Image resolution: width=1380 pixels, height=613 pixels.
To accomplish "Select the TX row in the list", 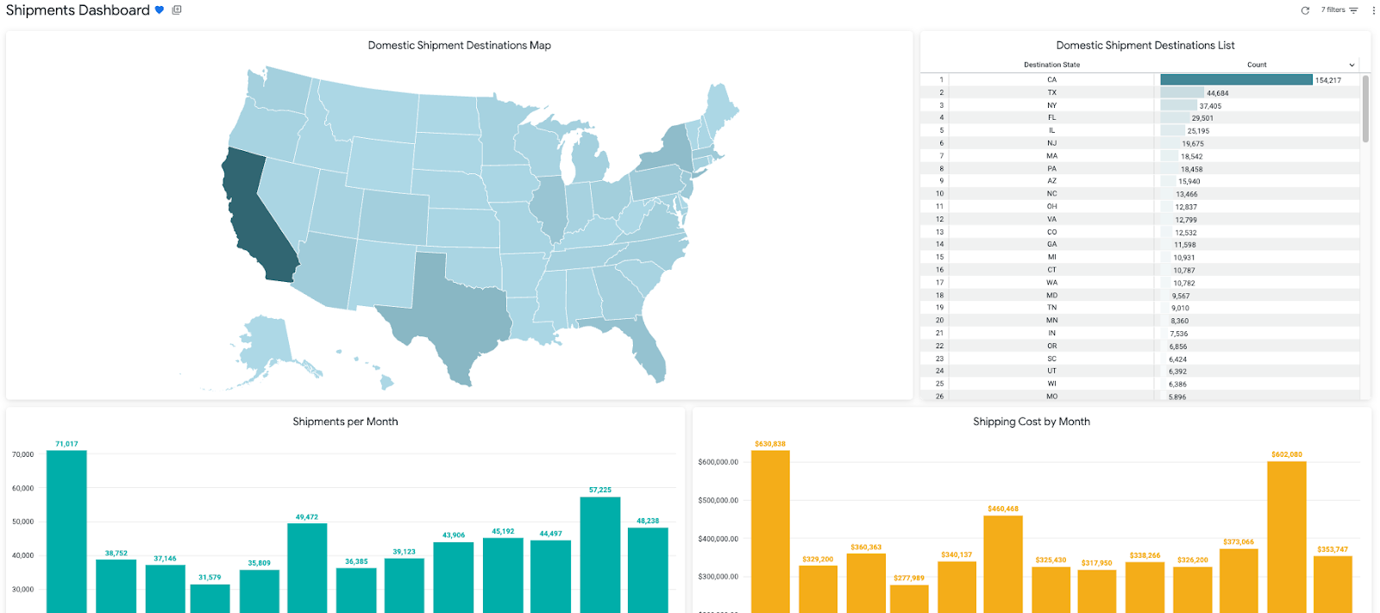I will 1140,92.
